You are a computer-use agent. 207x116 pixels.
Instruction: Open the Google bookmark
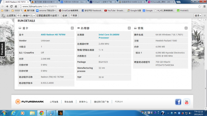tap(147, 11)
